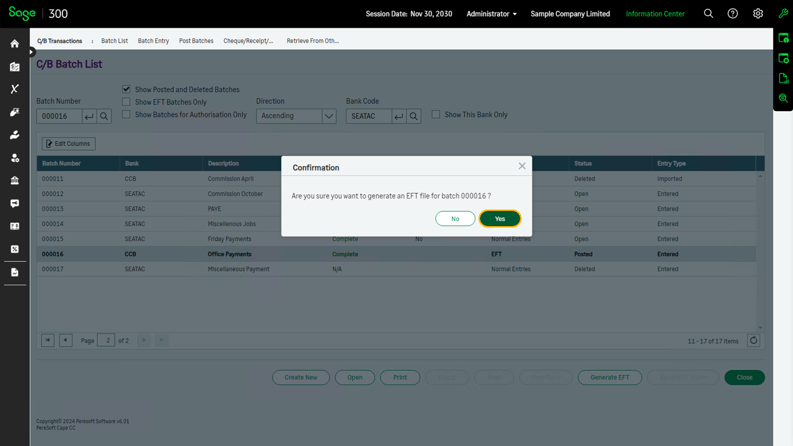Open the Direction dropdown showing Ascending
This screenshot has width=793, height=446.
329,116
